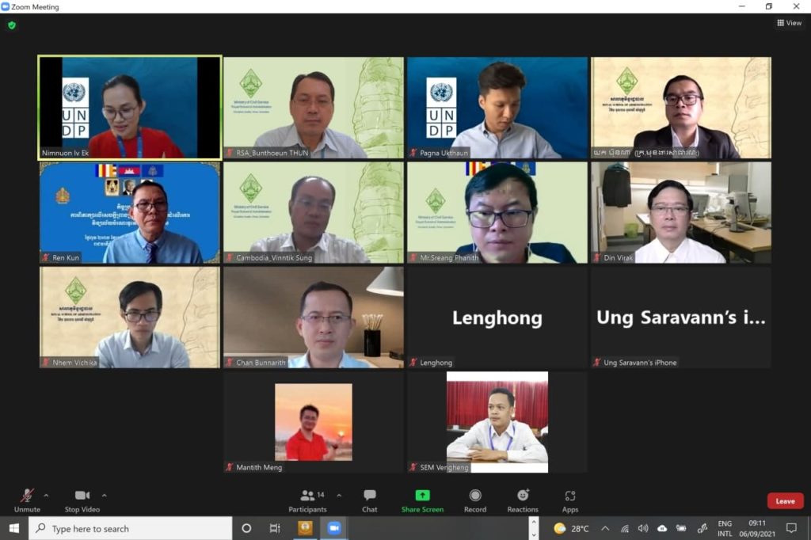Open the Chat panel
The image size is (811, 540).
coord(369,500)
